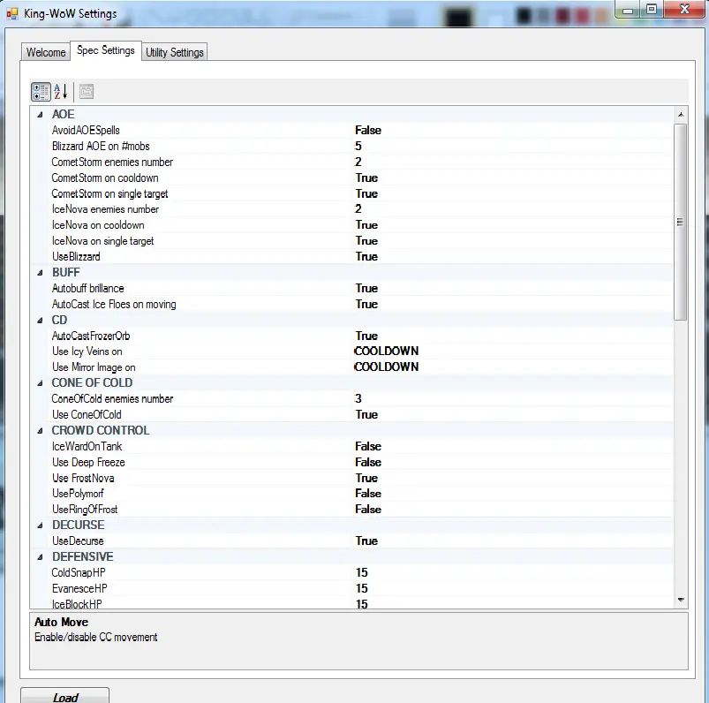
Task: Sort properties alphabetically
Action: [61, 92]
